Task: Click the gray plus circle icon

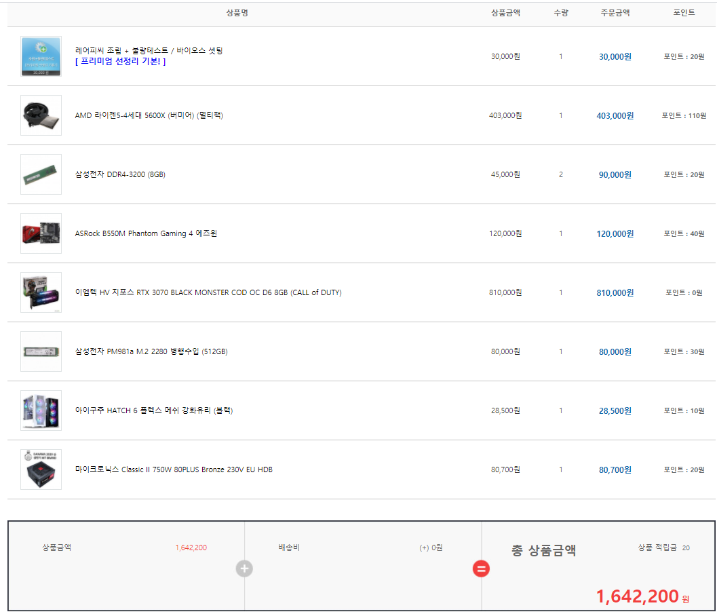Action: tap(244, 569)
